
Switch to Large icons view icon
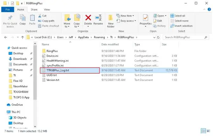point(208,131)
